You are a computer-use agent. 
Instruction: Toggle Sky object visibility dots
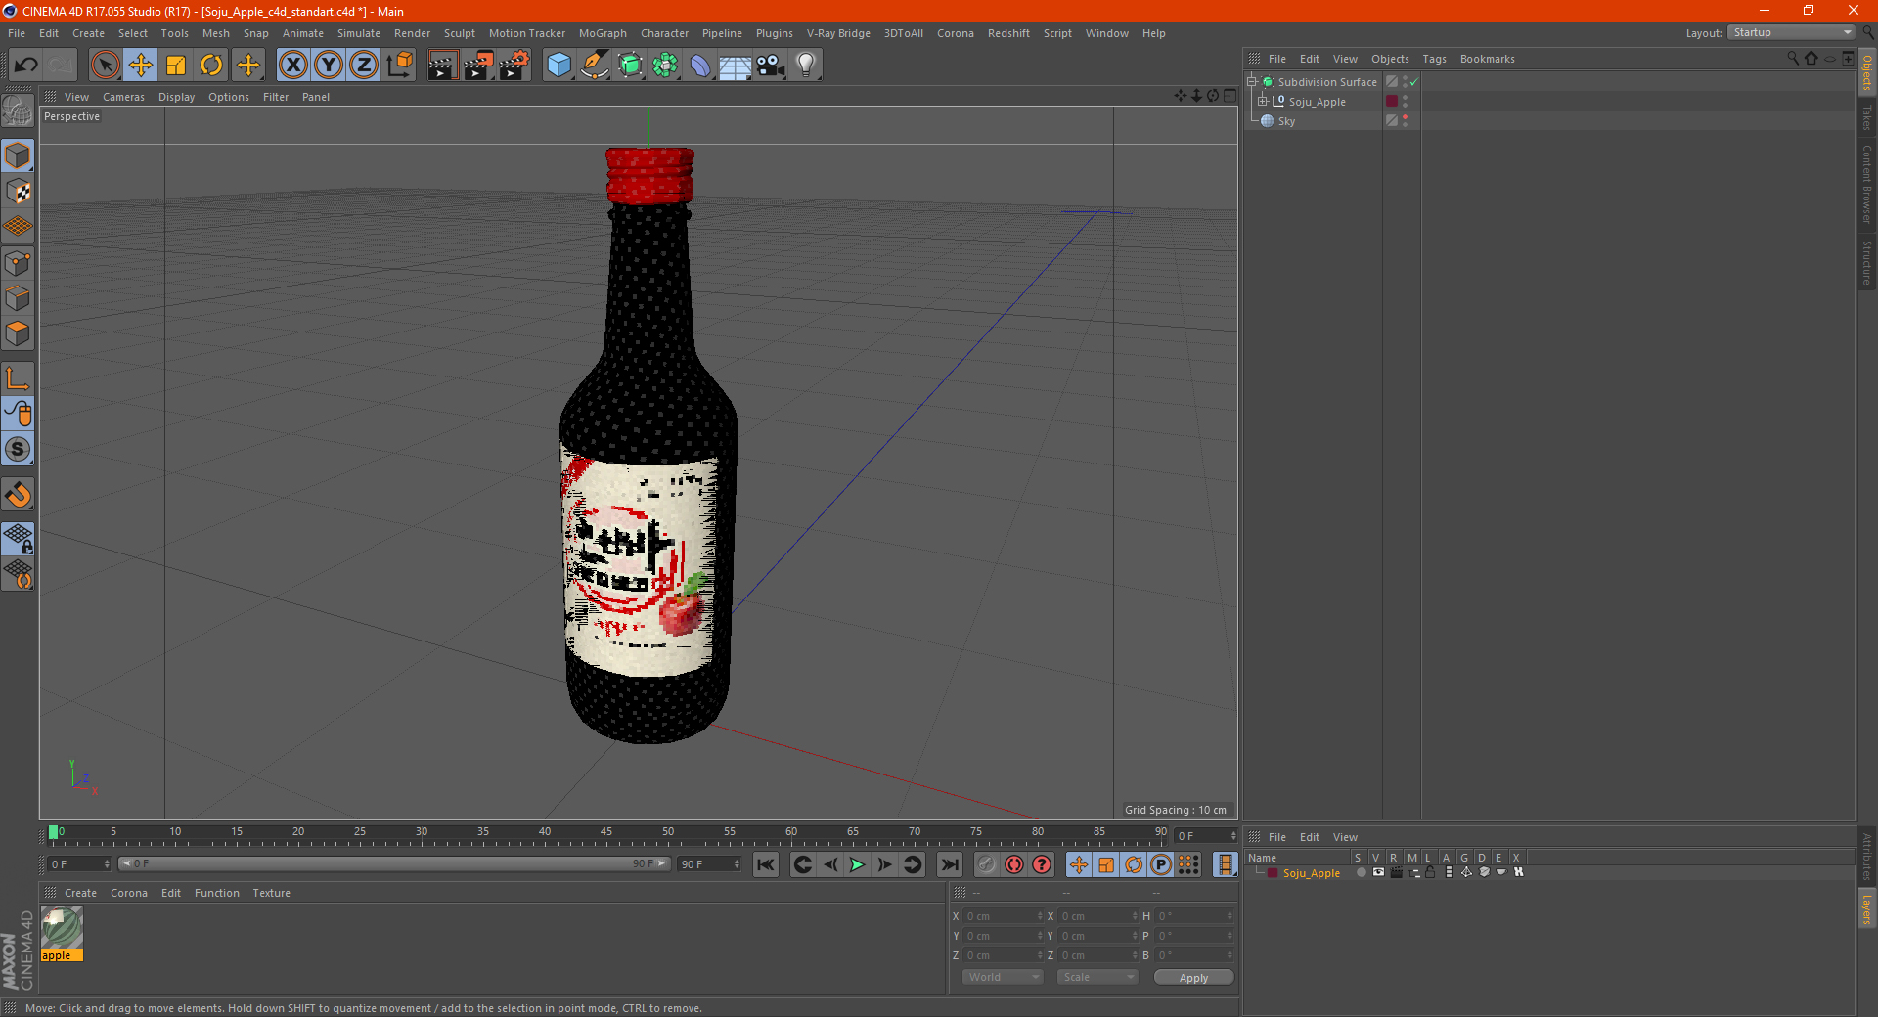click(1406, 121)
